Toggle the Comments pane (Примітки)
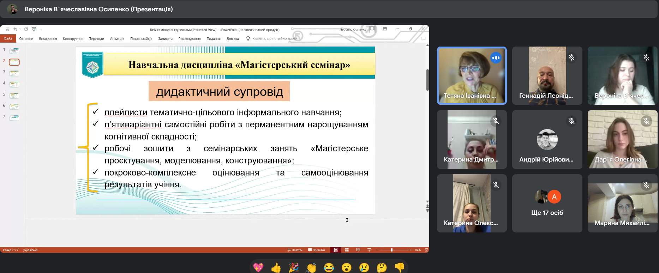 [316, 250]
